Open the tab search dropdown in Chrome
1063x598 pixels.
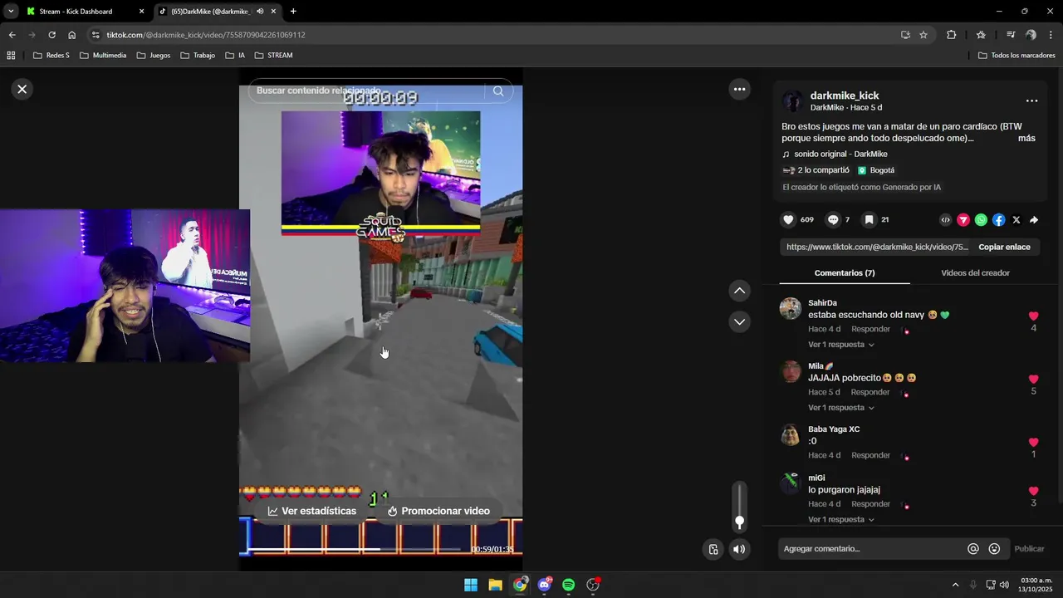11,12
